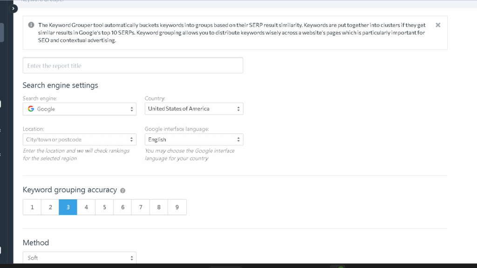Choose grouping accuracy level 2

point(50,207)
